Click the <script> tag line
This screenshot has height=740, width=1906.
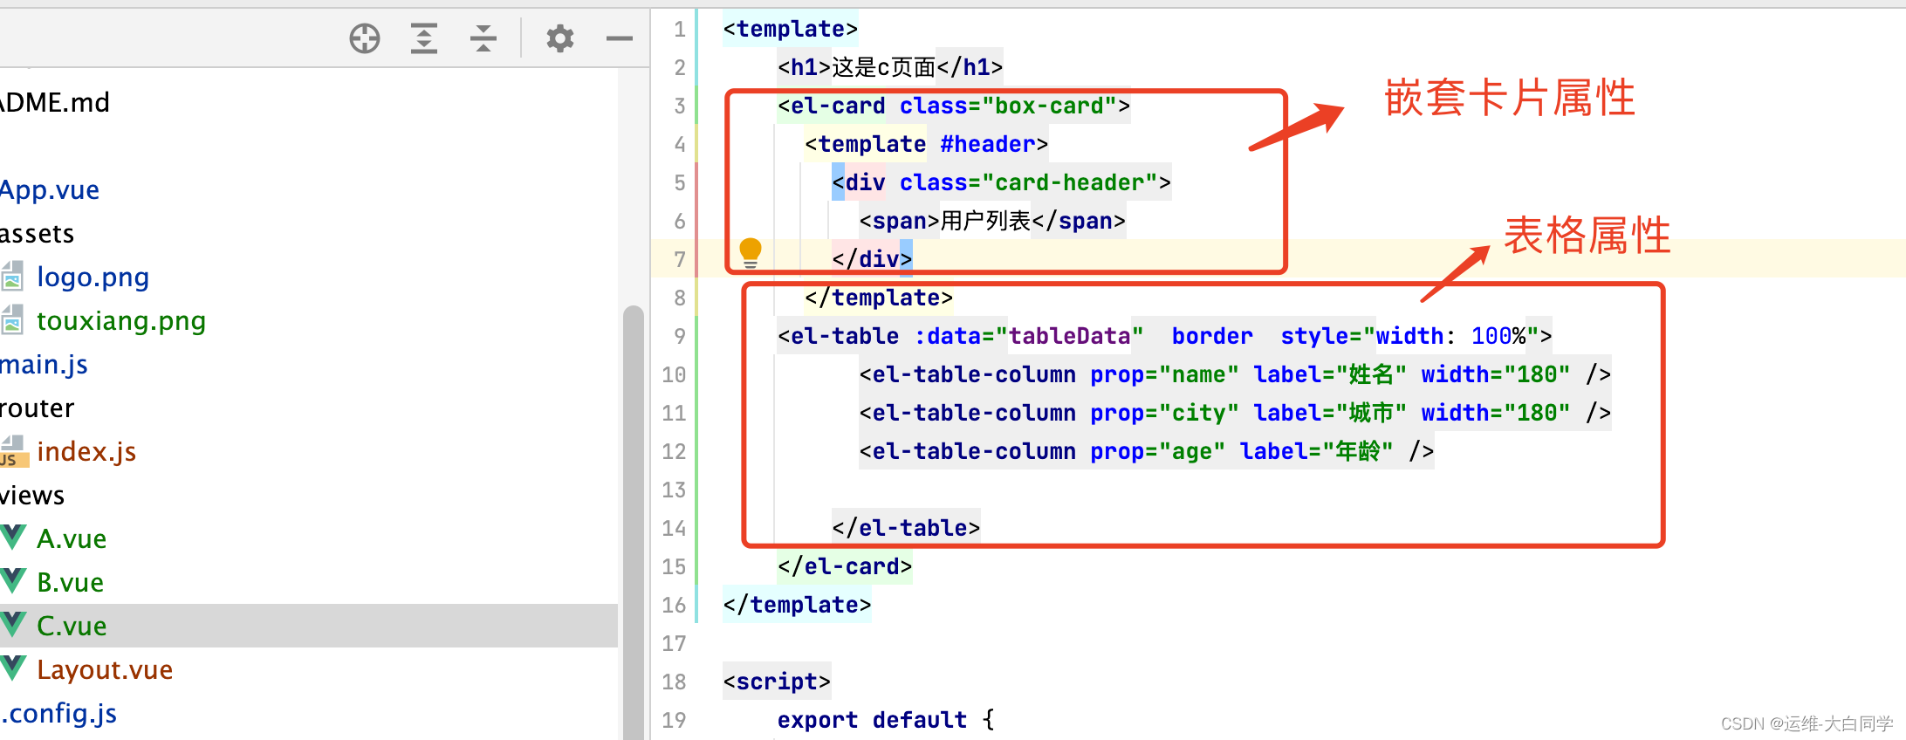(x=777, y=682)
